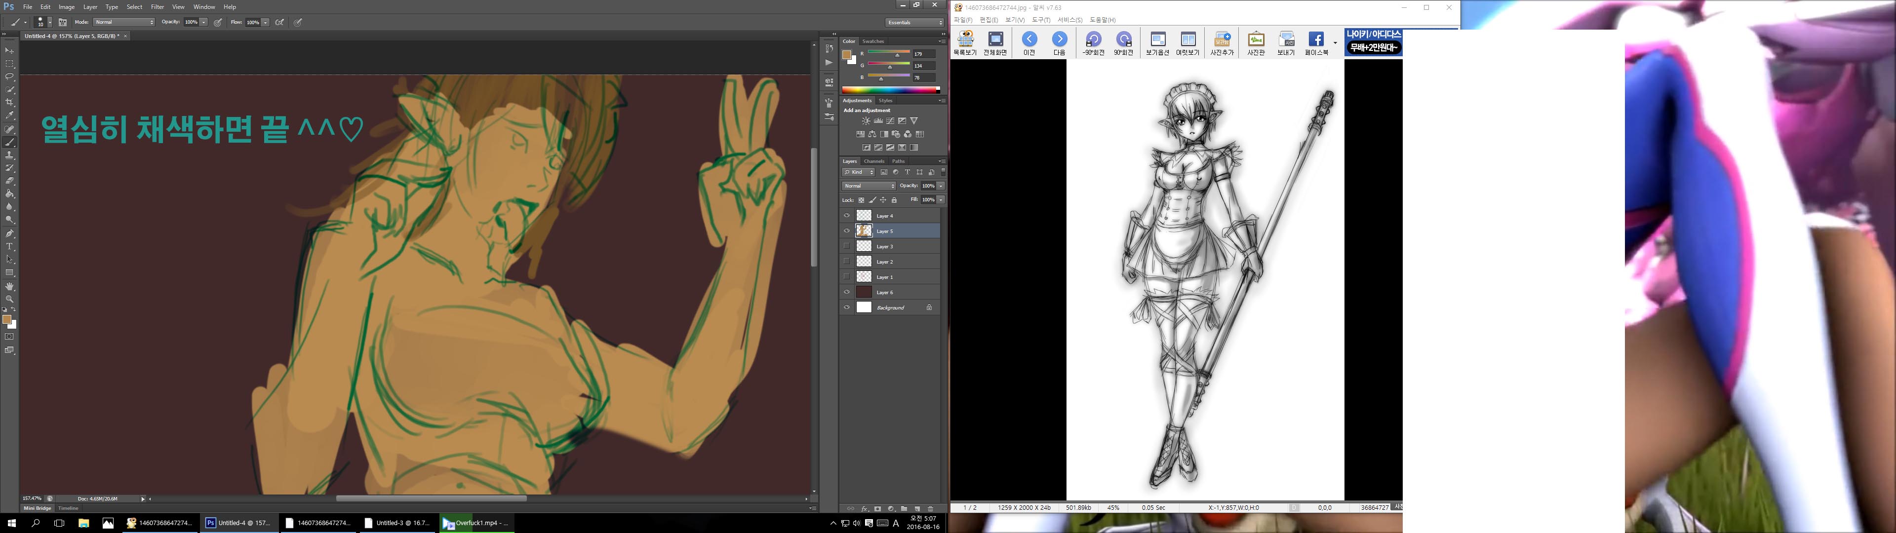Select the Dodge tool

pyautogui.click(x=9, y=220)
